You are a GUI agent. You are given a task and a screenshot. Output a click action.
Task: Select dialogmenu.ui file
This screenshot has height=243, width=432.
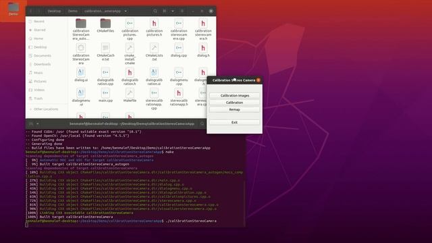click(x=81, y=97)
